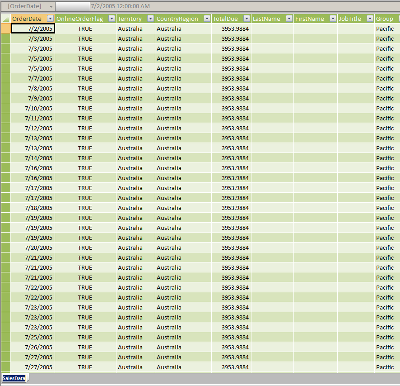This screenshot has width=400, height=386.
Task: Expand the FirstName filter dropdown
Action: pos(333,19)
